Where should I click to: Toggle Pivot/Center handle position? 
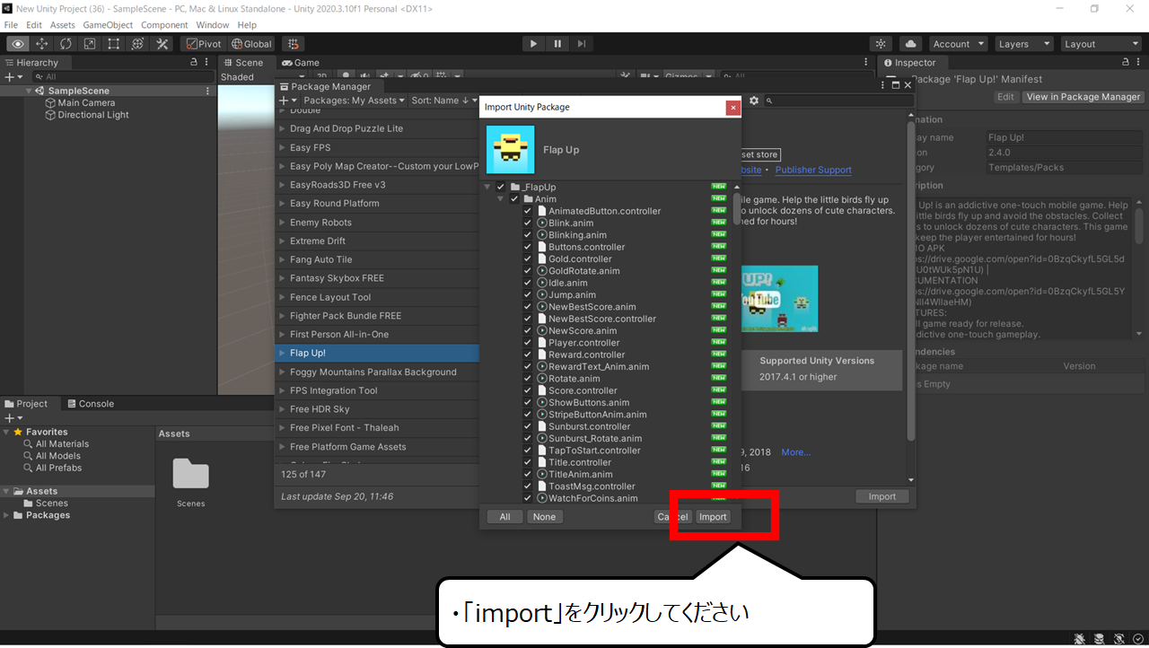(203, 44)
